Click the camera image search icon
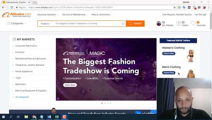The width and height of the screenshot is (212, 120). pyautogui.click(x=123, y=23)
